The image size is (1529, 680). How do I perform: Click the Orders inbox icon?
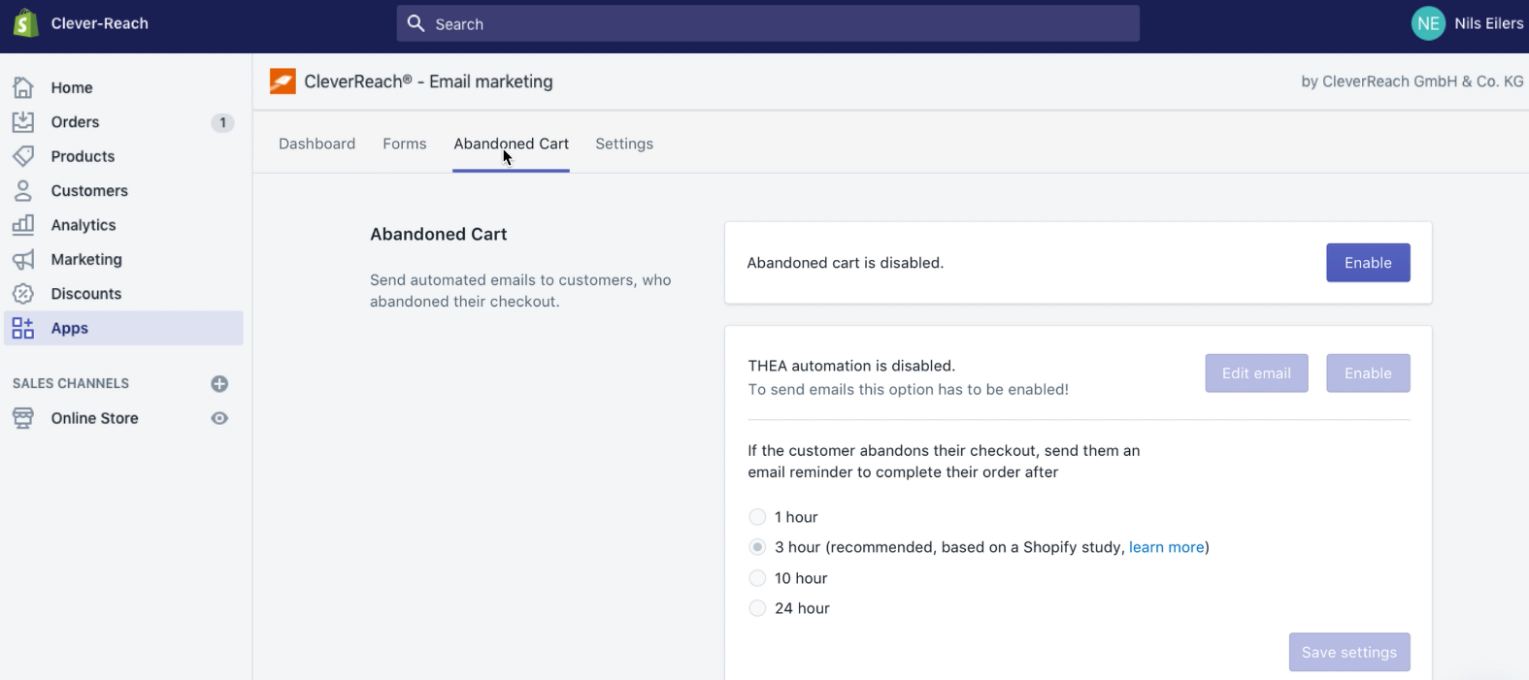click(23, 122)
